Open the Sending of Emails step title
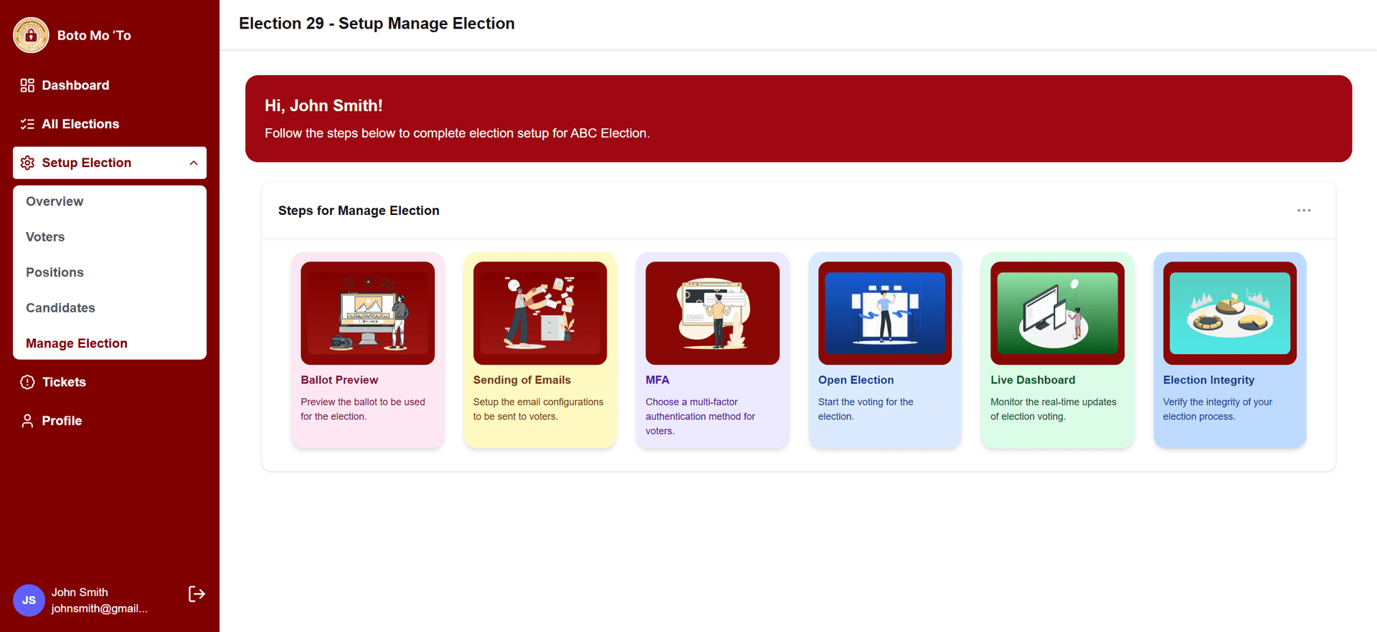 pos(521,380)
